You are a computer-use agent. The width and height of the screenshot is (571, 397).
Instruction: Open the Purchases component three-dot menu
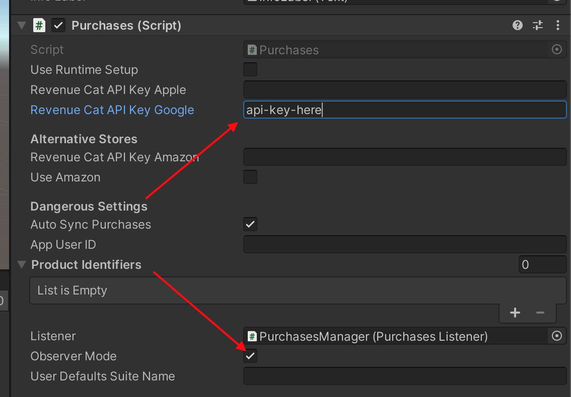(557, 25)
